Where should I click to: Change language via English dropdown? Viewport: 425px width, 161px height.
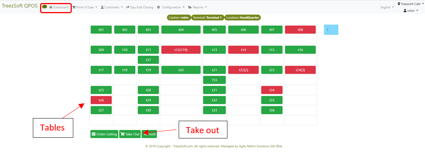coord(387,7)
